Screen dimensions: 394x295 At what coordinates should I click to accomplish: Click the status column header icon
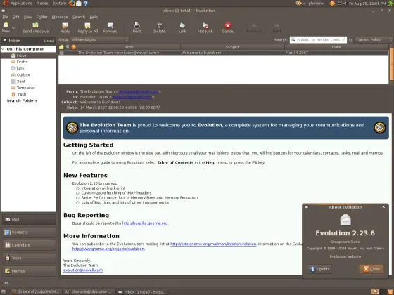click(x=61, y=47)
